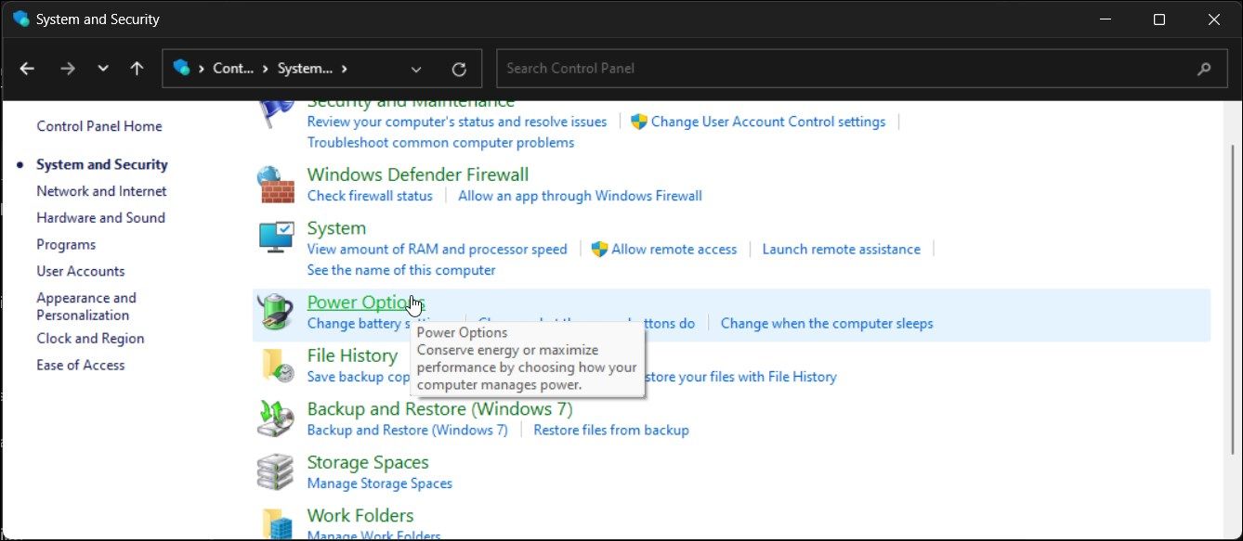Expand the navigation history chevron
This screenshot has height=541, width=1243.
[102, 68]
